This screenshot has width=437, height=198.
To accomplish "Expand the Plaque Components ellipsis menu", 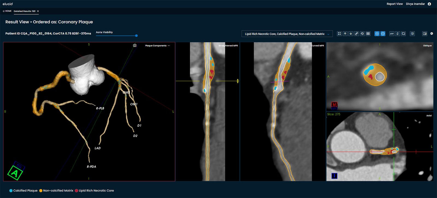I will click(169, 46).
